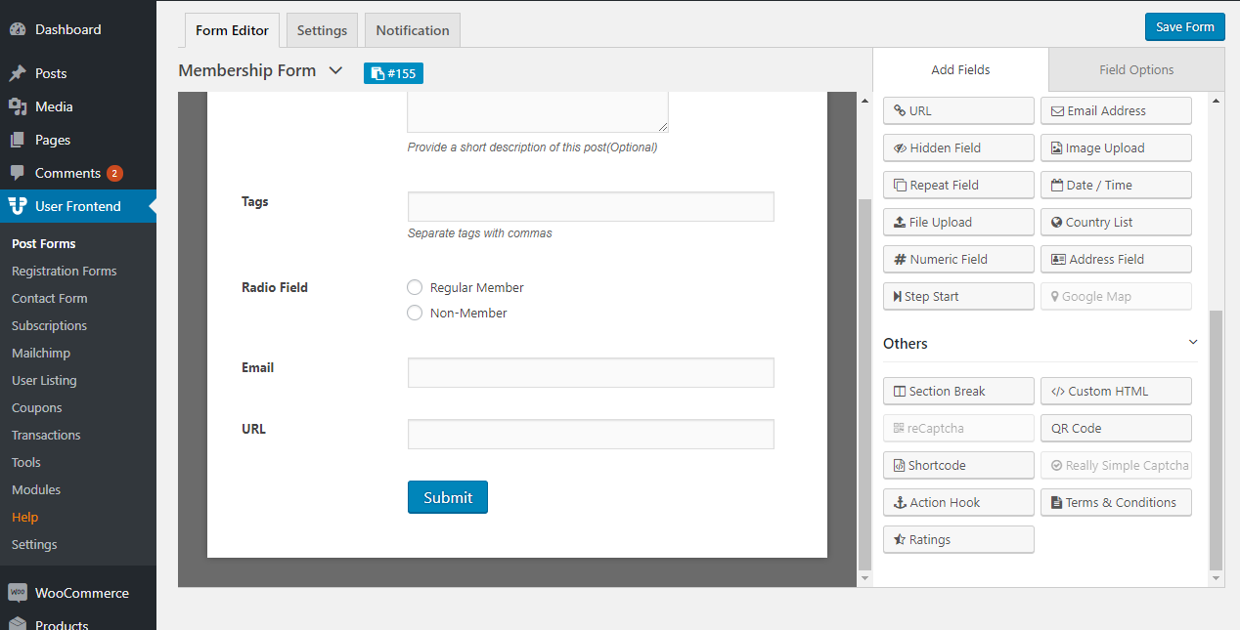Viewport: 1240px width, 630px height.
Task: Click the disabled Google Map field
Action: pyautogui.click(x=1116, y=296)
